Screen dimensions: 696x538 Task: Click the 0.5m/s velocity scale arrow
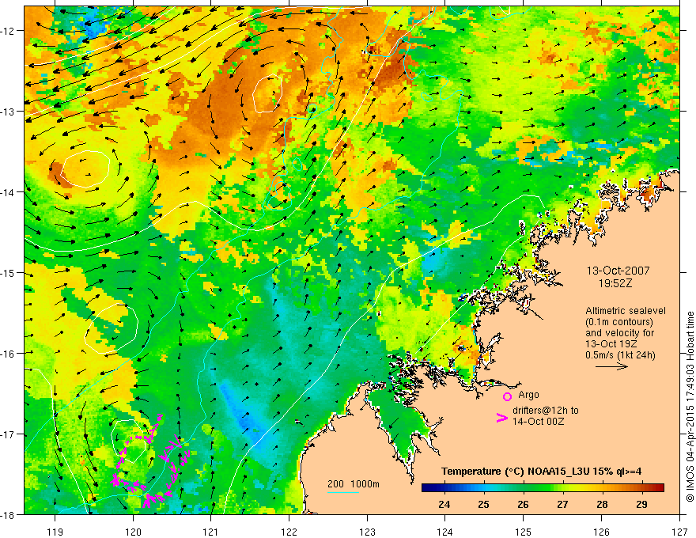coord(611,366)
